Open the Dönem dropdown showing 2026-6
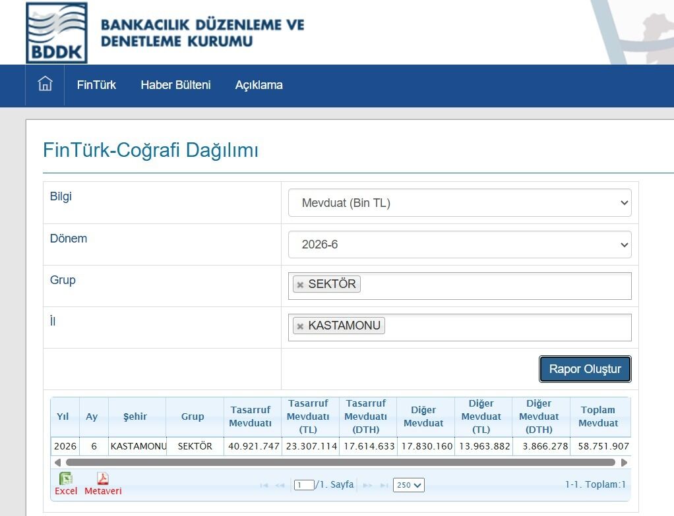Viewport: 674px width, 516px height. (460, 244)
